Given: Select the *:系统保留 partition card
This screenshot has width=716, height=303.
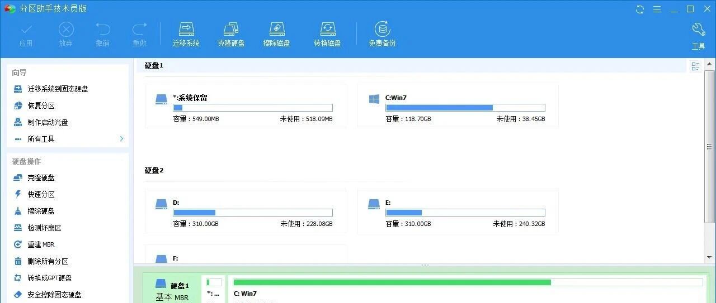Looking at the screenshot, I should click(246, 106).
